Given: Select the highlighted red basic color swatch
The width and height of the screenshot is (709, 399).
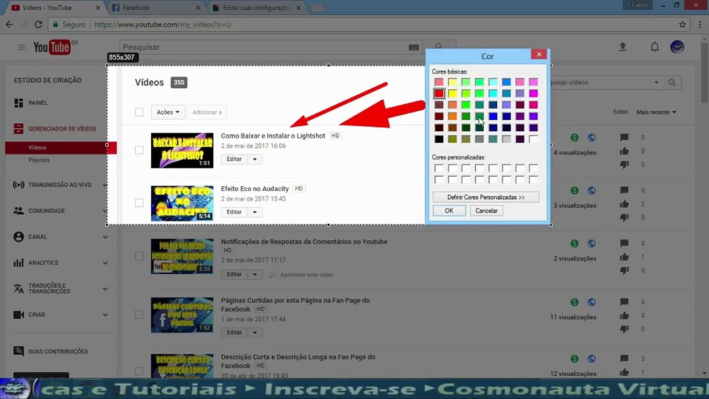Looking at the screenshot, I should (x=439, y=94).
